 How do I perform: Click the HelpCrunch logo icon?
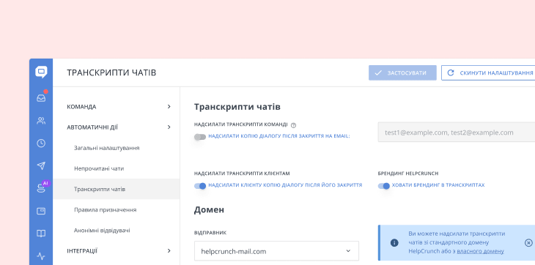(x=41, y=72)
